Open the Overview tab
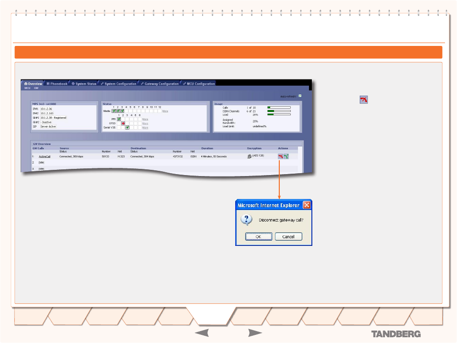Screen dimensions: 457x343 (x=33, y=84)
